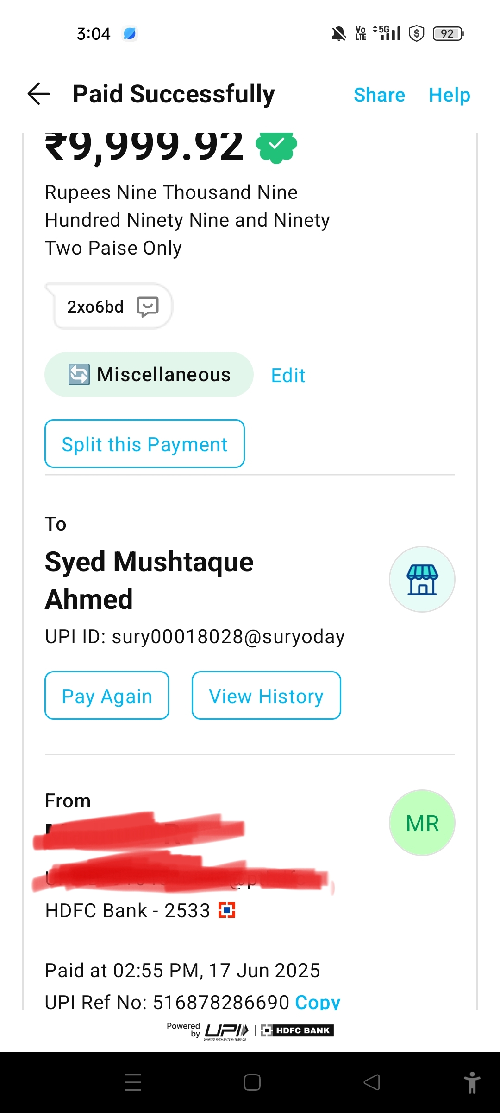Open the Help link
Image resolution: width=500 pixels, height=1113 pixels.
449,95
